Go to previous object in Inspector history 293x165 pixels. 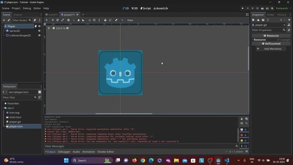pos(281,20)
